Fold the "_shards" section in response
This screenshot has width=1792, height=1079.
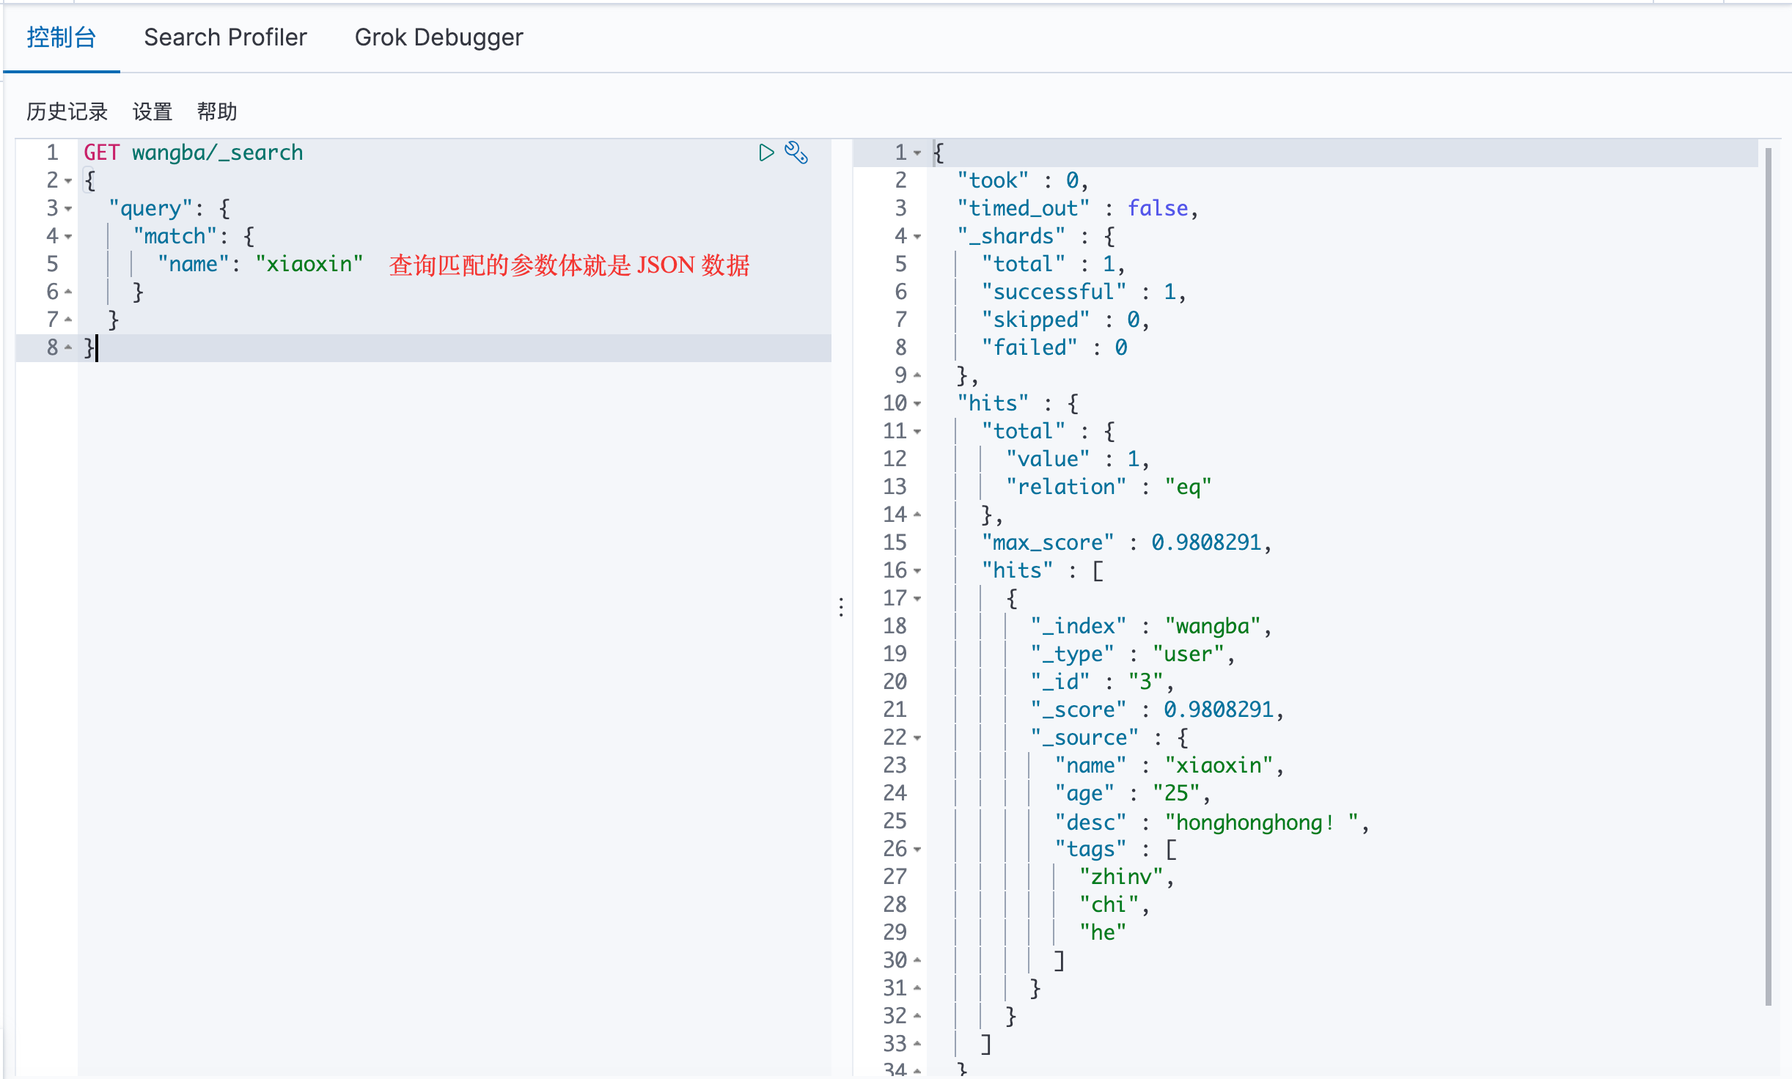(x=917, y=237)
